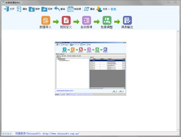This screenshot has width=181, height=137.
Task: Click the 重连 (Reconnect) toolbar icon
Action: [x=87, y=9]
